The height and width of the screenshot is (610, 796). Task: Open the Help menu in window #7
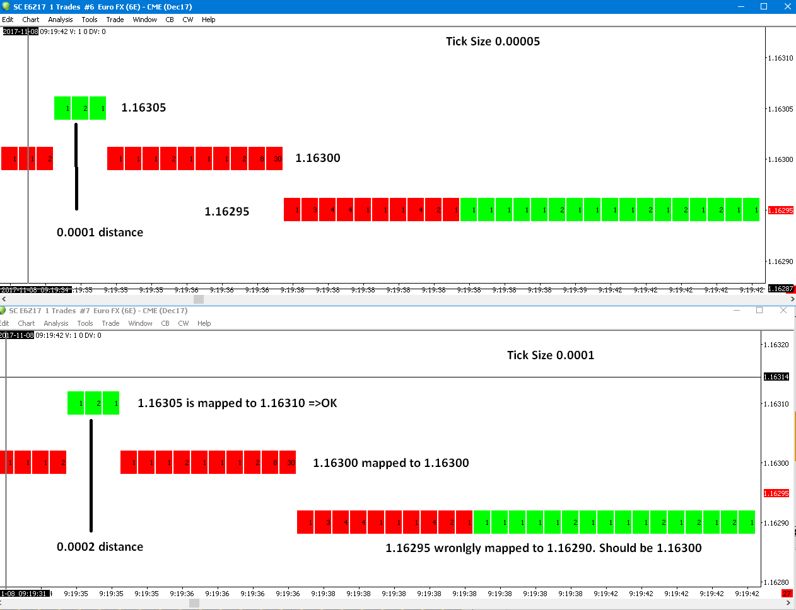204,323
